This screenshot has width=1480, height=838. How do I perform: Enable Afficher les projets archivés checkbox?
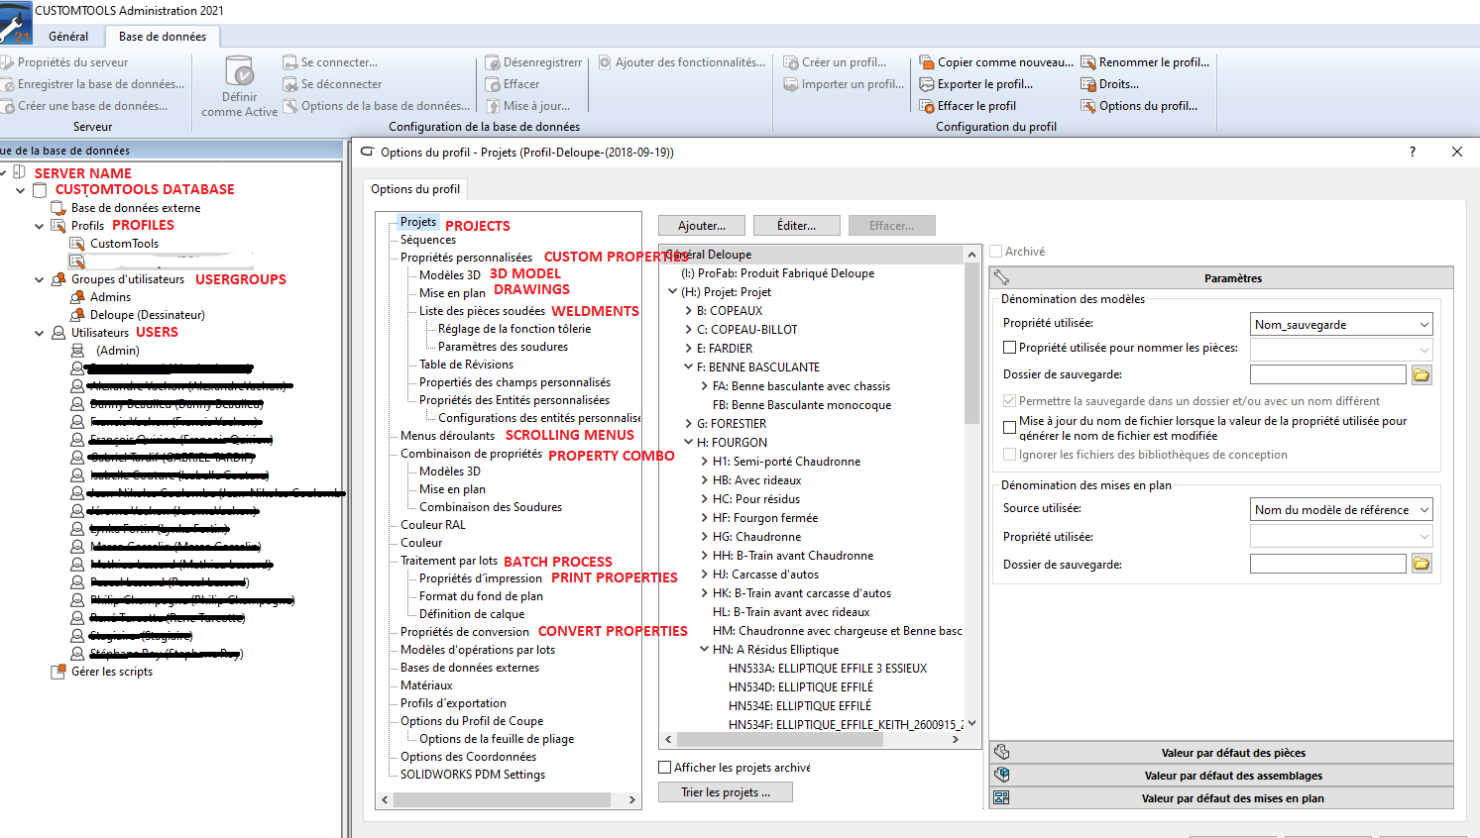point(665,768)
